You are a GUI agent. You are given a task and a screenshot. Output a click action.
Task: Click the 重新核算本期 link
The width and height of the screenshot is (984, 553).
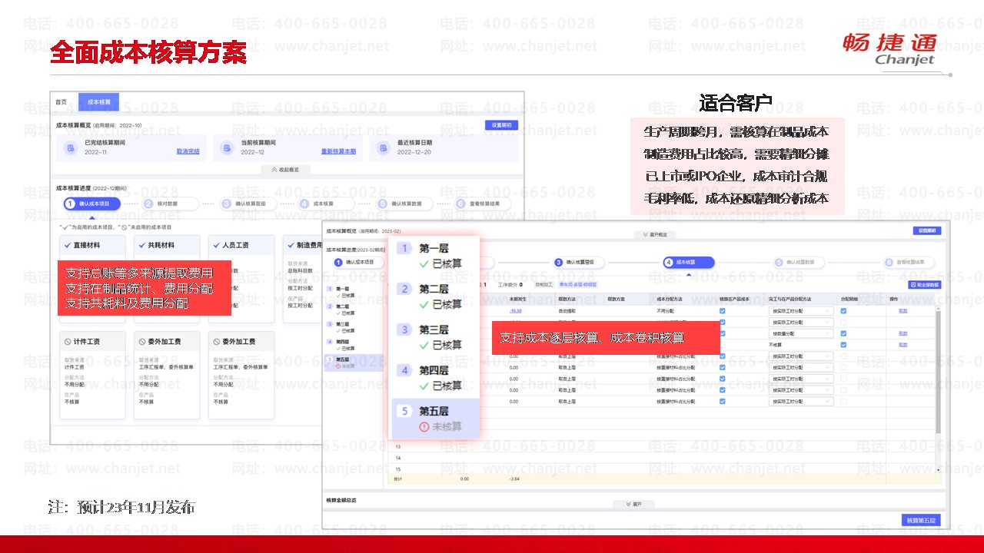tap(338, 152)
